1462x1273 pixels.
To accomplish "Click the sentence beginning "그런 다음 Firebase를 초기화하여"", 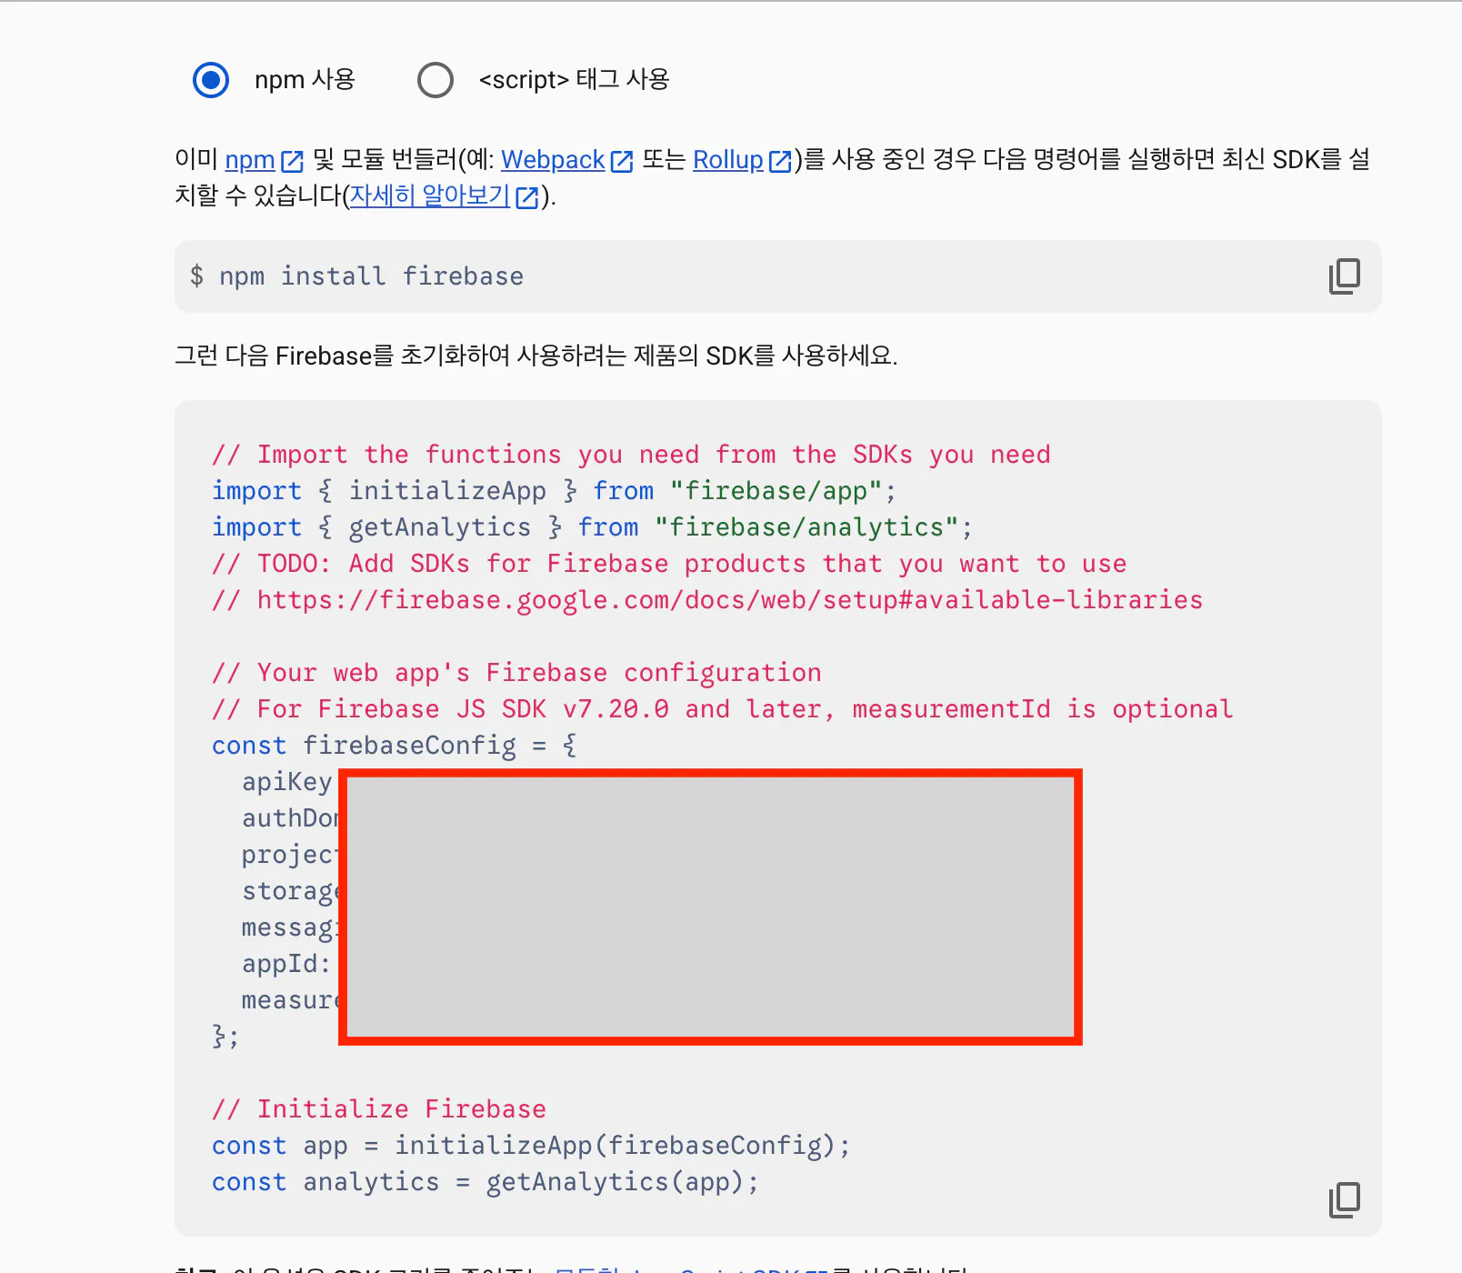I will point(536,356).
